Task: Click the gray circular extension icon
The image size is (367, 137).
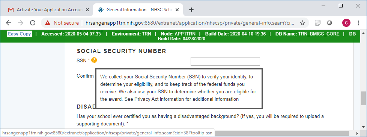Action: coord(329,23)
